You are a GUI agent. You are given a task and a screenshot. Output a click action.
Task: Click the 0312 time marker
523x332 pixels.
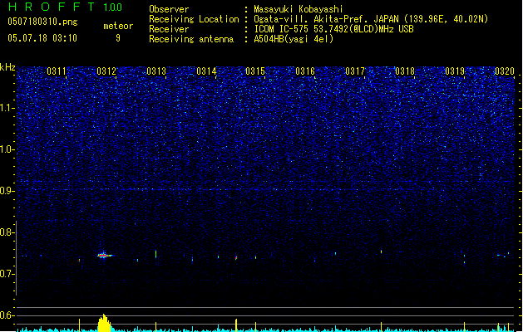106,71
